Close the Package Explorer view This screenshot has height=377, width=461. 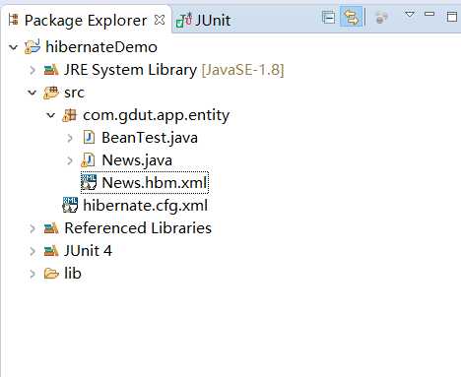pyautogui.click(x=160, y=20)
